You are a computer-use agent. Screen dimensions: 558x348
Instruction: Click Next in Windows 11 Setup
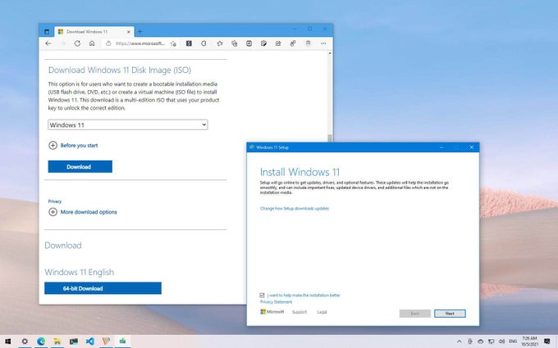click(x=450, y=314)
